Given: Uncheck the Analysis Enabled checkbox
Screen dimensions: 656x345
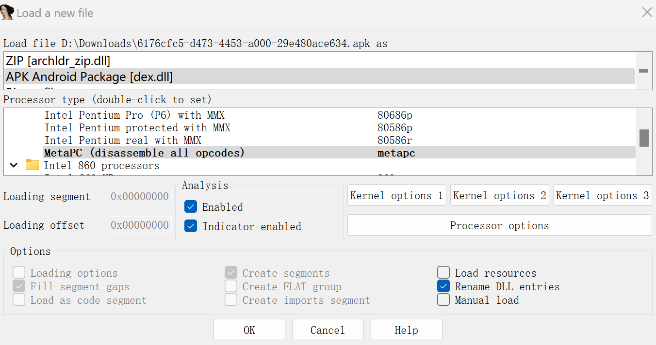Looking at the screenshot, I should [x=191, y=207].
